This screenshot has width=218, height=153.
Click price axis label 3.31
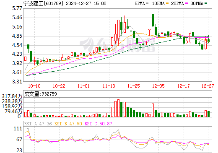pos(17,82)
